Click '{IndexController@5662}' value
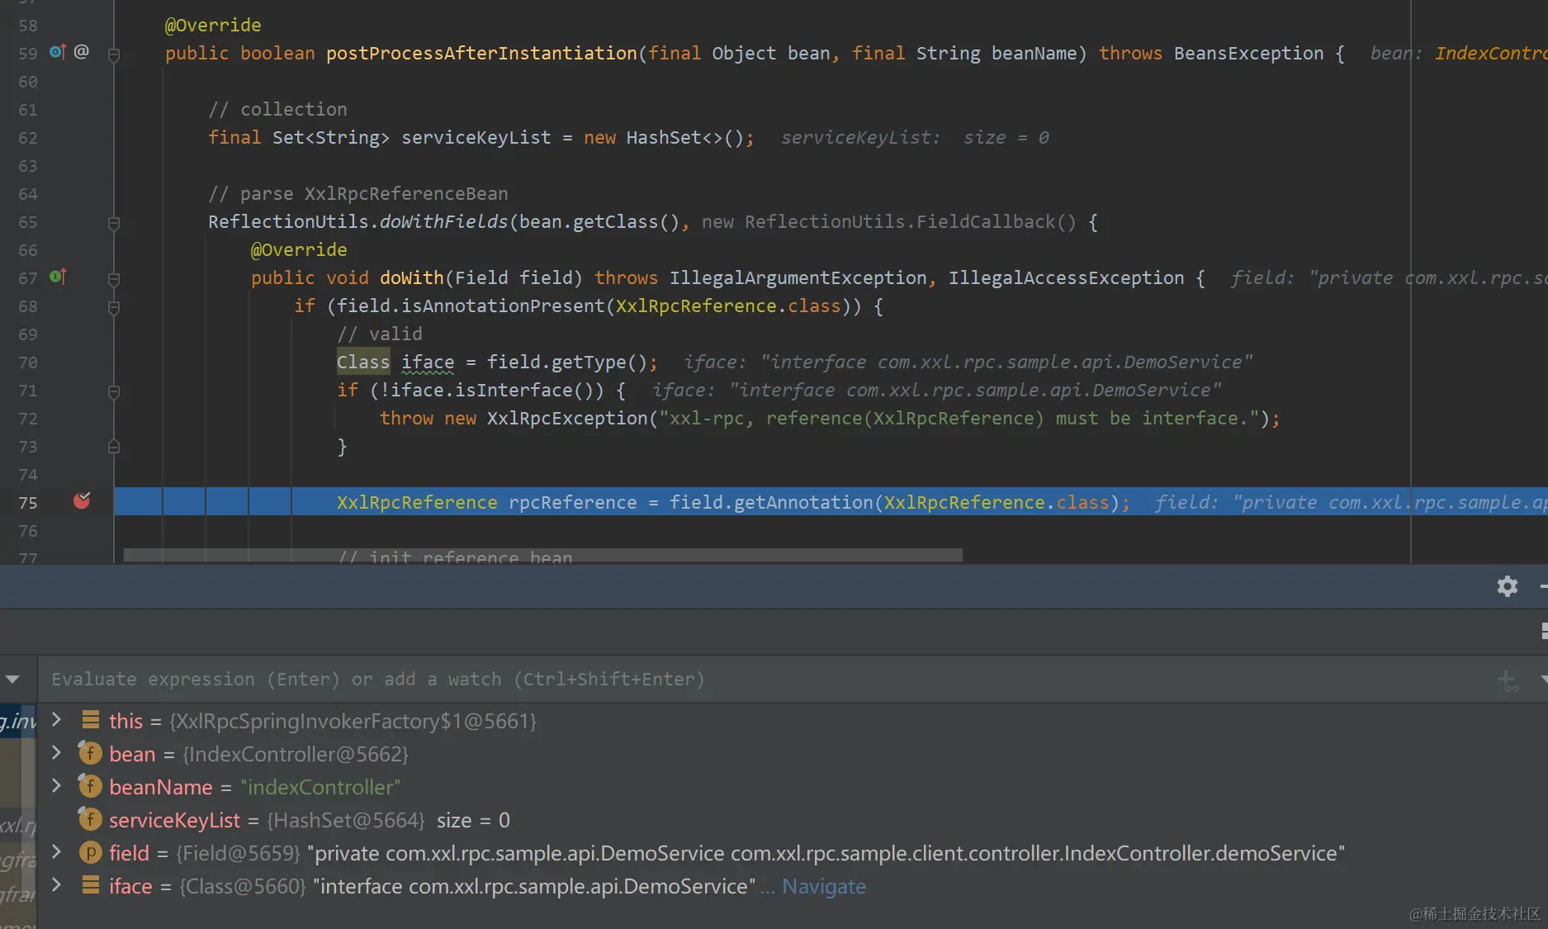The width and height of the screenshot is (1548, 929). point(296,754)
